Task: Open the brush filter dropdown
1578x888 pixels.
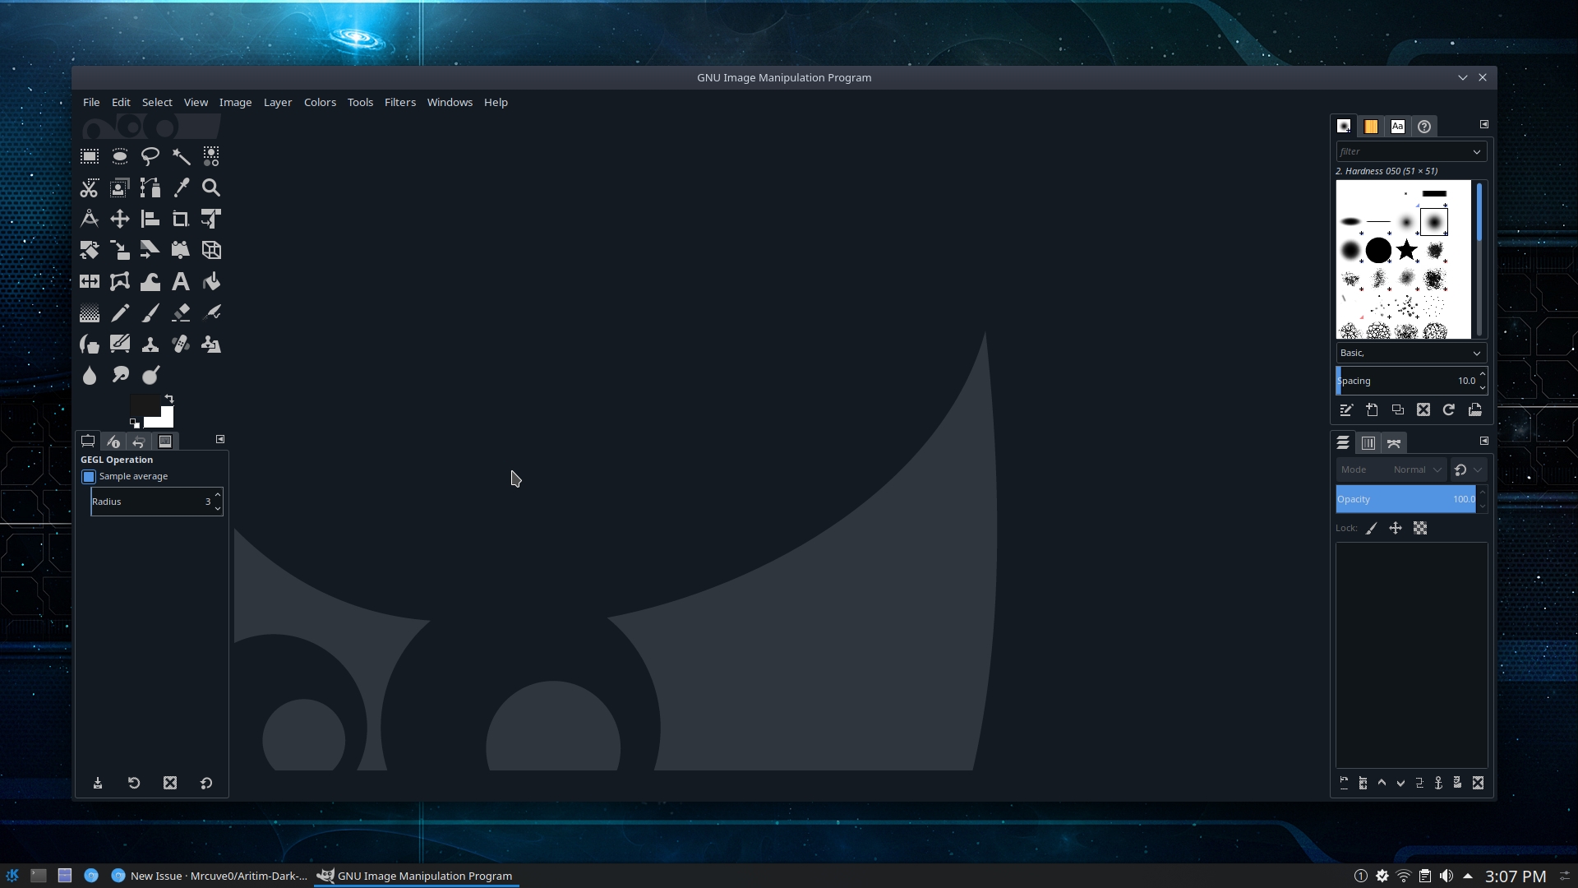Action: (1477, 151)
